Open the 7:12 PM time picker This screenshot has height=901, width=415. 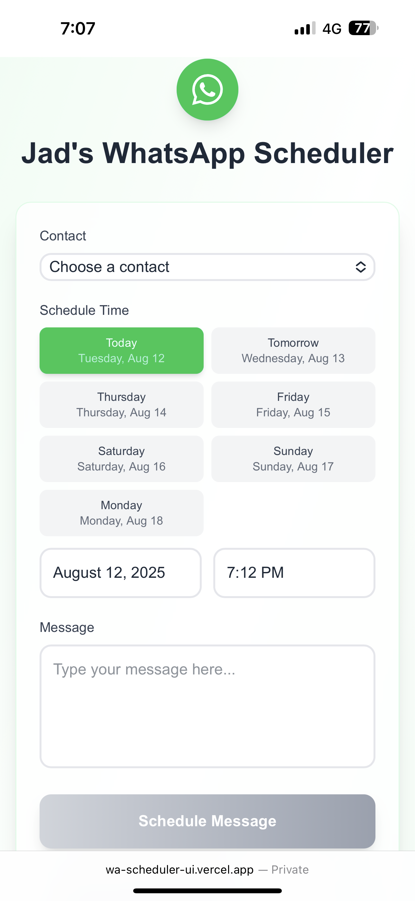(294, 573)
